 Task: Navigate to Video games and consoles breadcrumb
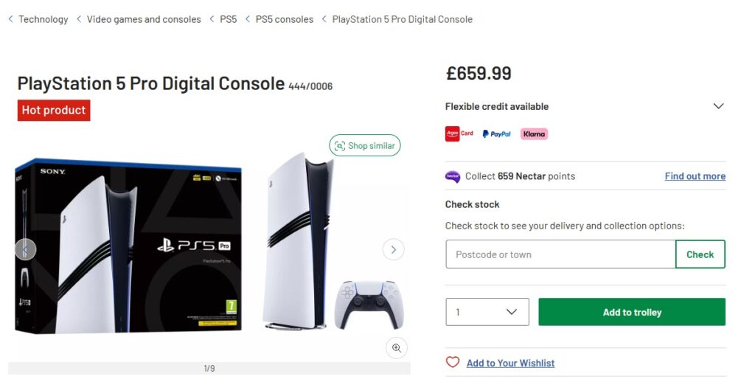pos(144,19)
